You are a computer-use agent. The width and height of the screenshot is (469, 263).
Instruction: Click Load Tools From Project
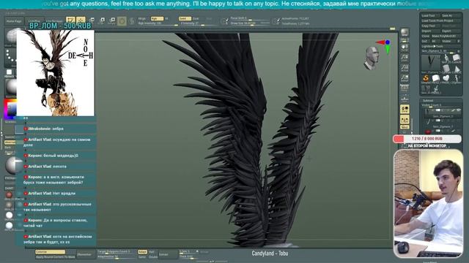coord(441,20)
